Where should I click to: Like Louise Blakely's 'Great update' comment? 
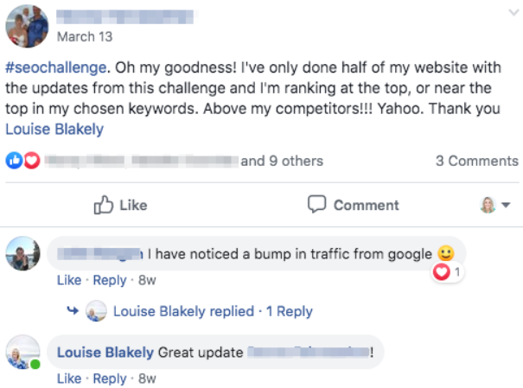point(69,378)
